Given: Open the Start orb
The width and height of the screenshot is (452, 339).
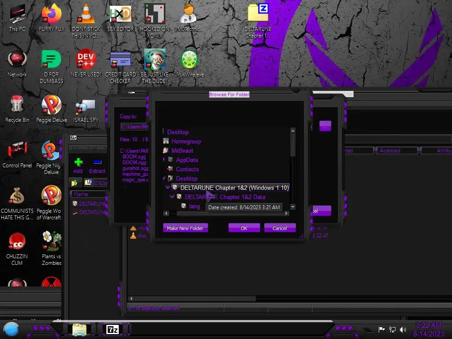Looking at the screenshot, I should tap(11, 329).
